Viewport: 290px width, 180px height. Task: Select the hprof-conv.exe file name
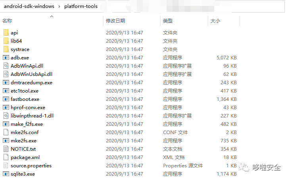pos(28,108)
